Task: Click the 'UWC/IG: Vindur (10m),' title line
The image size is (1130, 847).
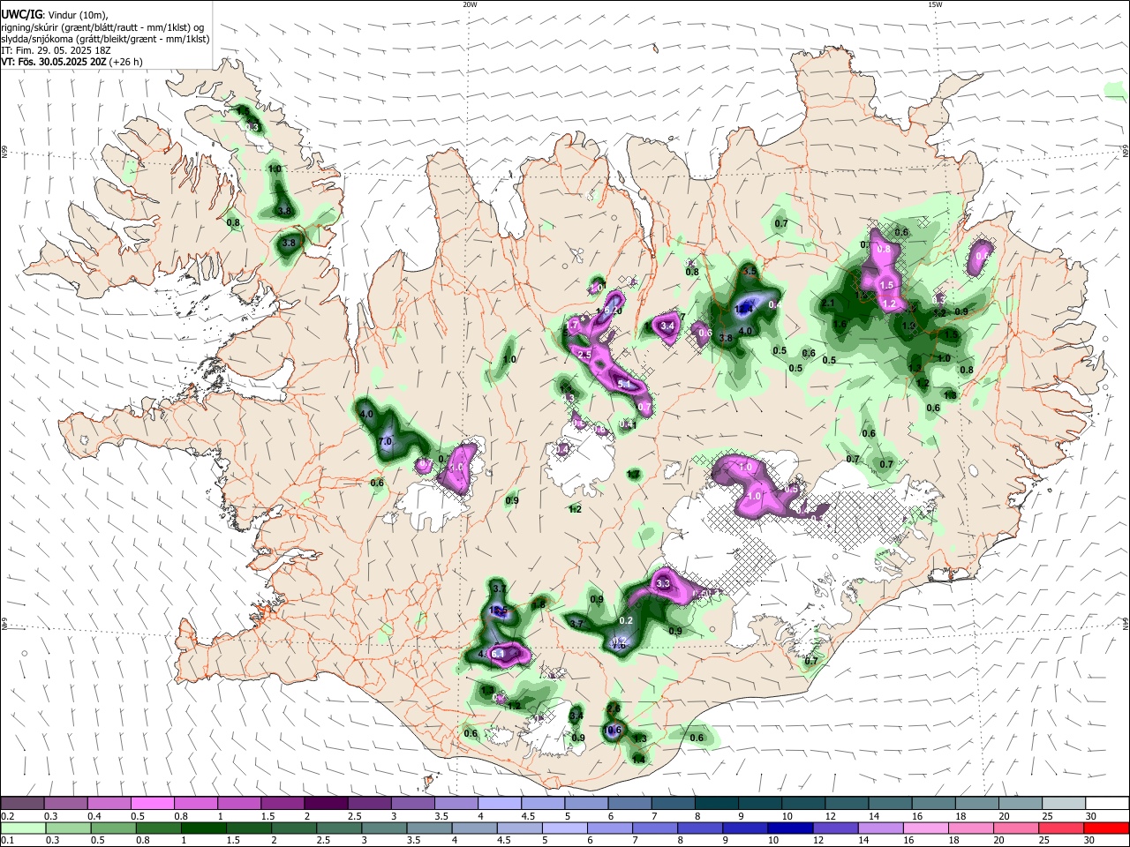Action: (x=54, y=14)
